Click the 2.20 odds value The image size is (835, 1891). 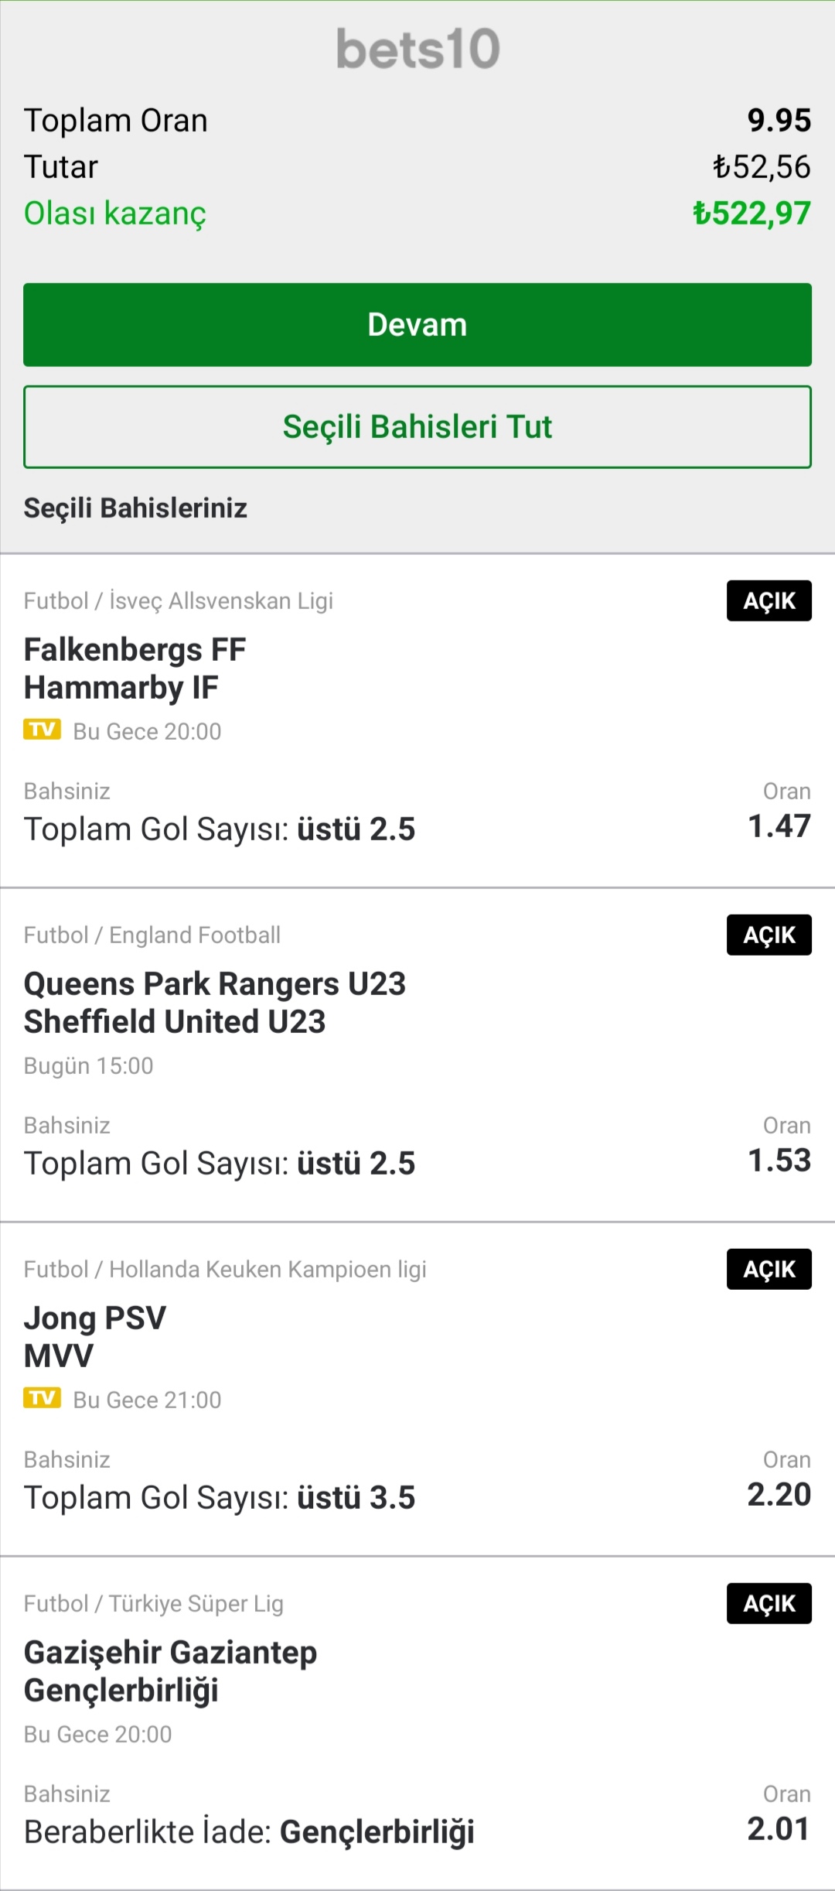click(779, 1495)
